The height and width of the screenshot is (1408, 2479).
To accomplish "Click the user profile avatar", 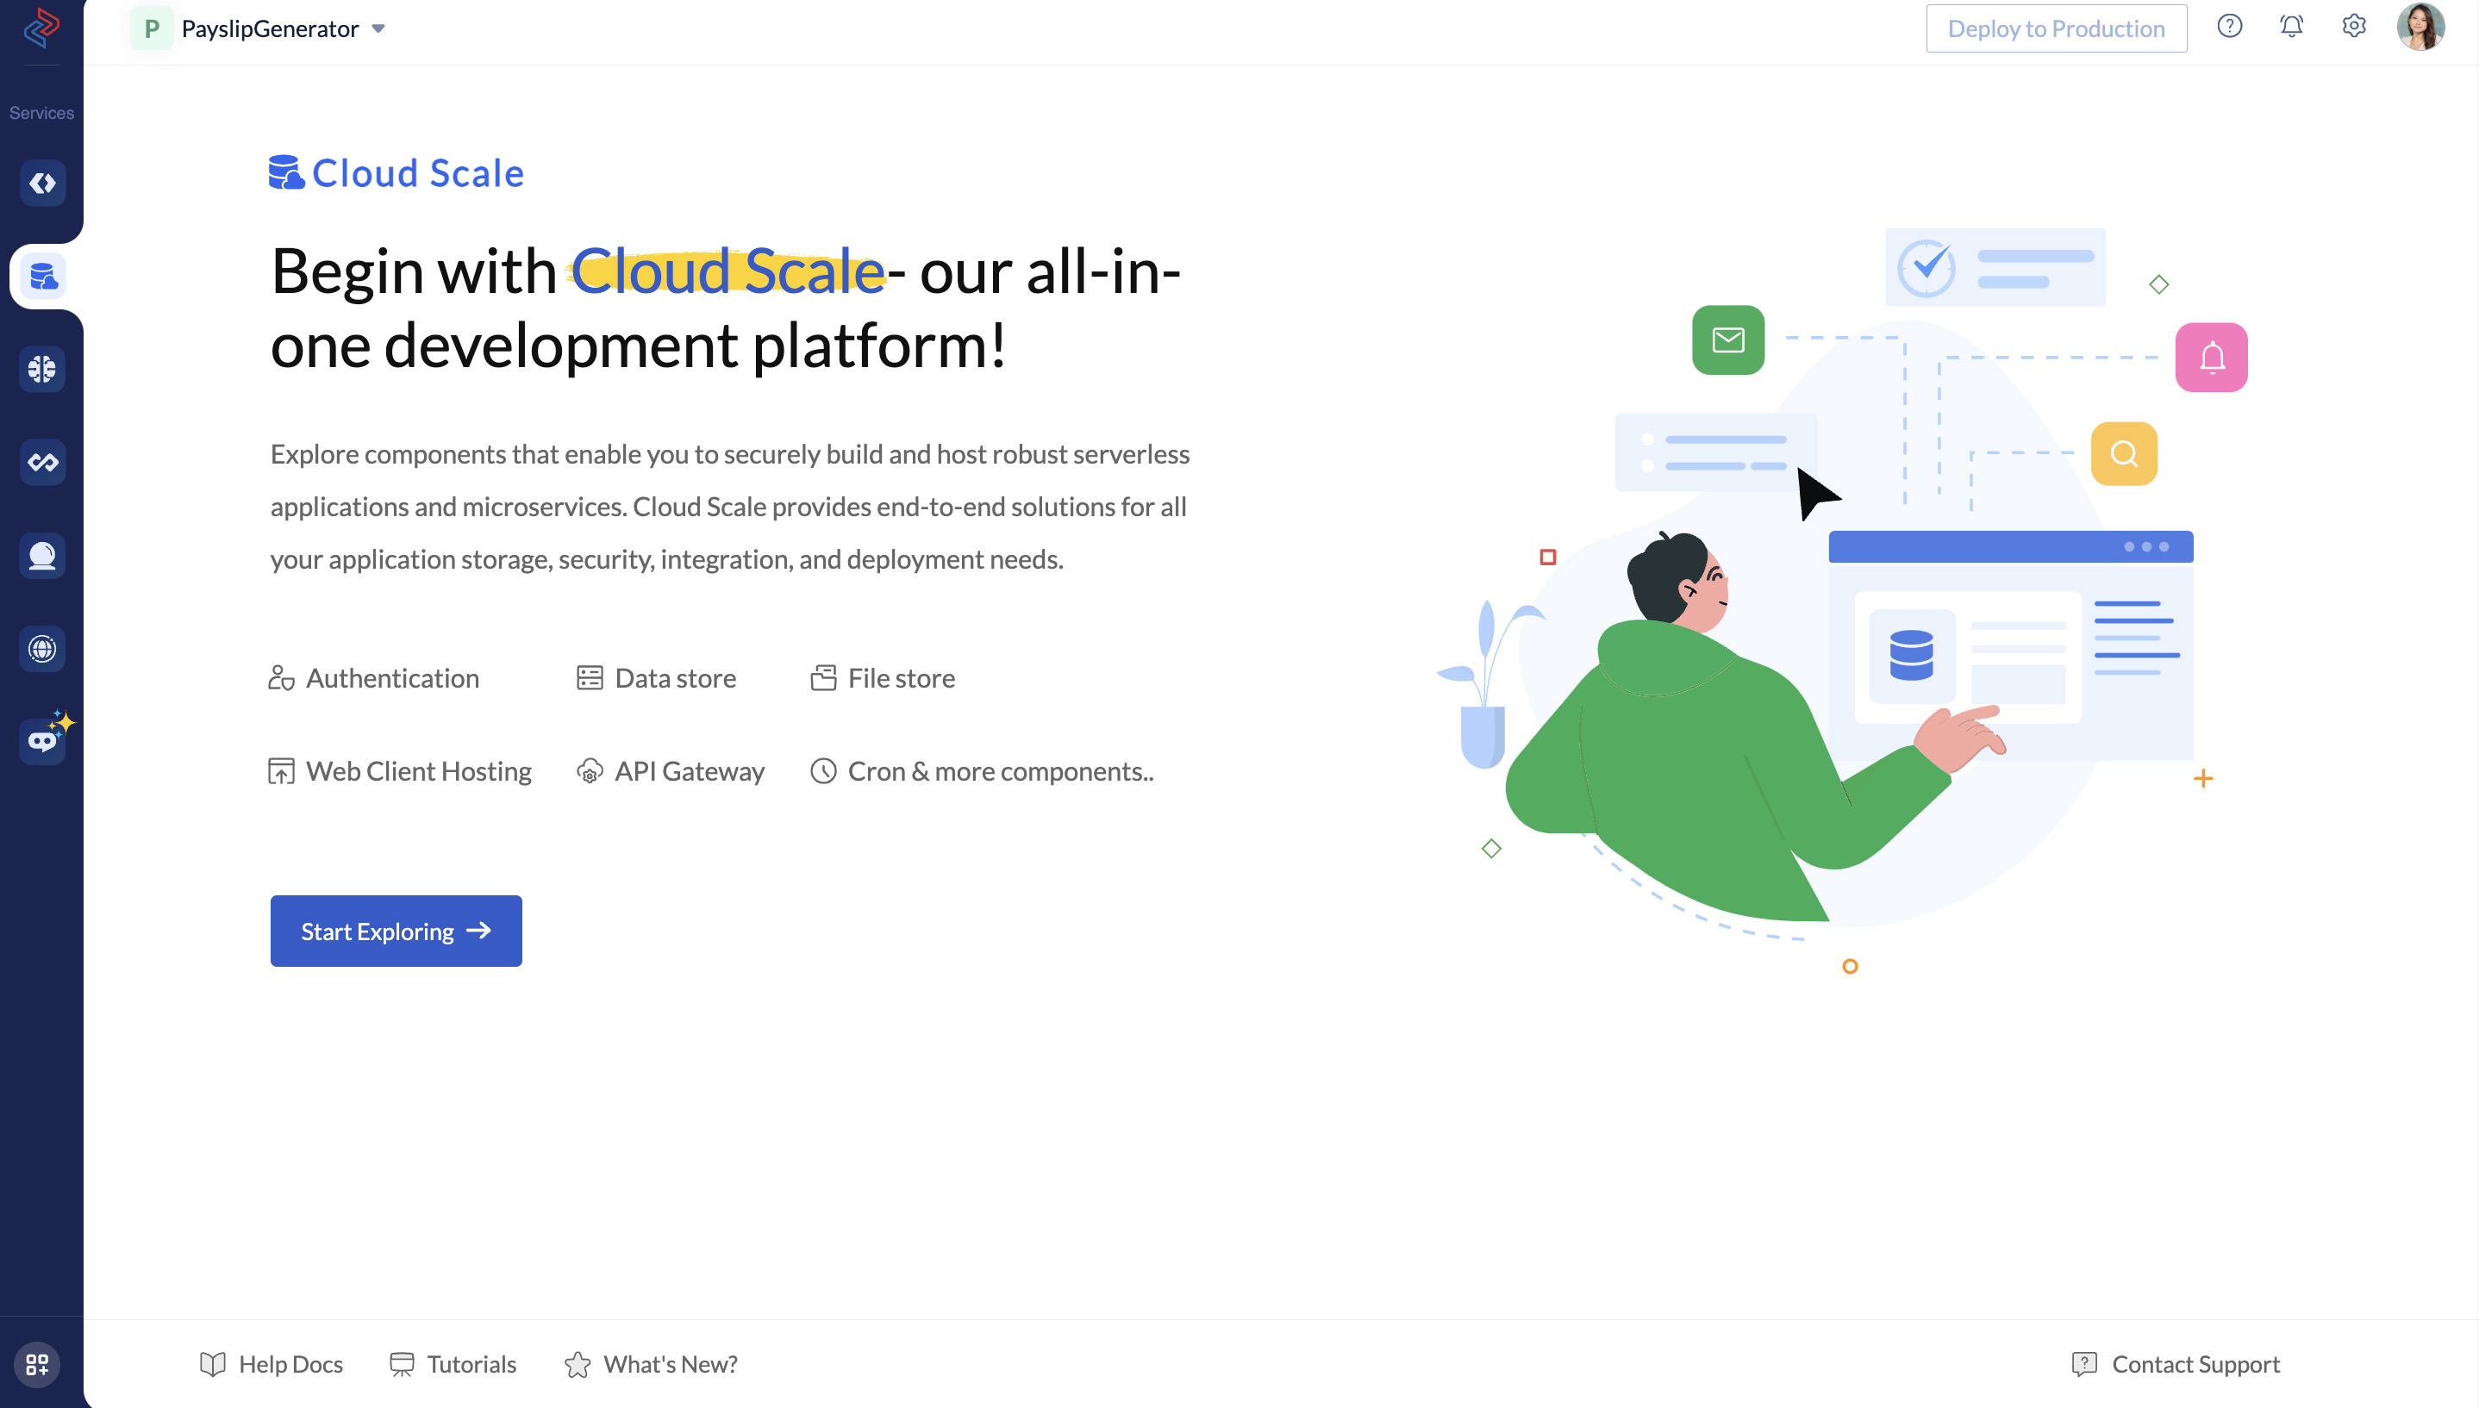I will [2420, 26].
